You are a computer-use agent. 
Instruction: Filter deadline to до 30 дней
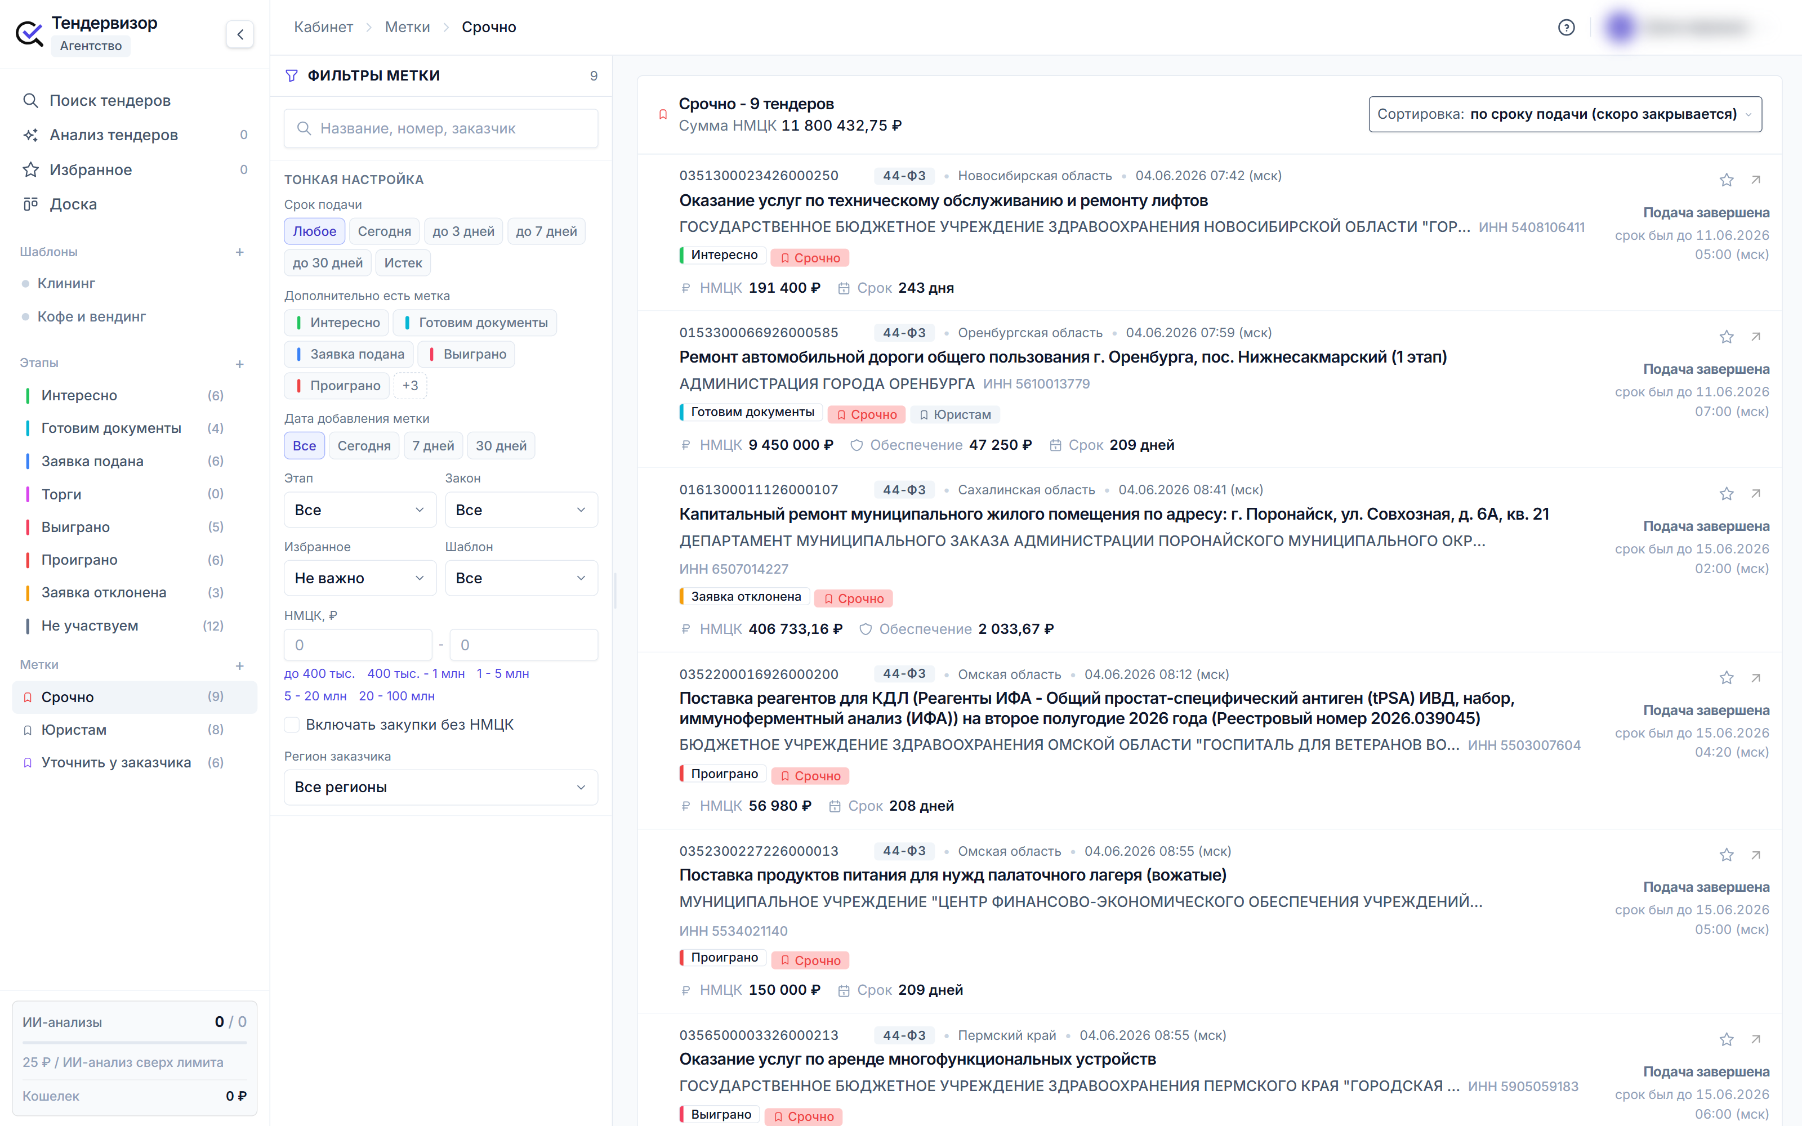coord(328,263)
